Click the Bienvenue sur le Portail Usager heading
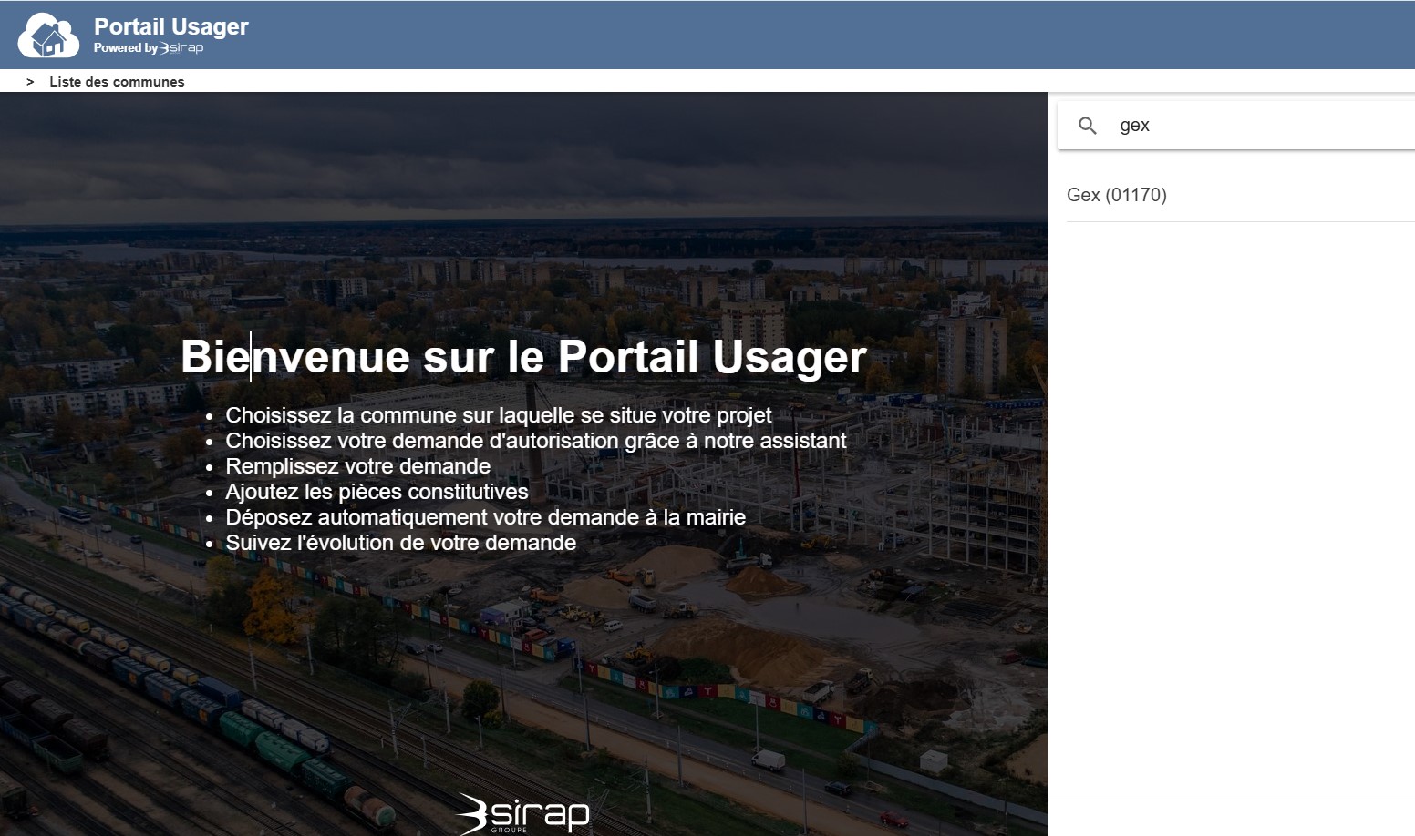The width and height of the screenshot is (1415, 836). [x=522, y=356]
